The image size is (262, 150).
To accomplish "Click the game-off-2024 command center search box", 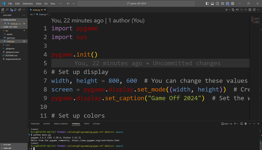I will pyautogui.click(x=136, y=3).
